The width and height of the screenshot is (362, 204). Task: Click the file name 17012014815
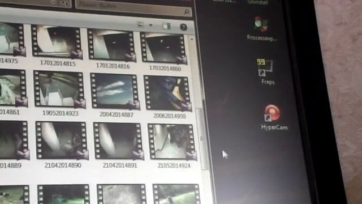(58, 63)
